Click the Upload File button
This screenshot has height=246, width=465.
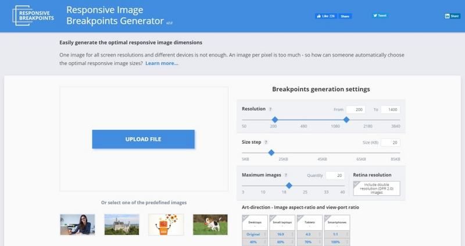pos(143,139)
